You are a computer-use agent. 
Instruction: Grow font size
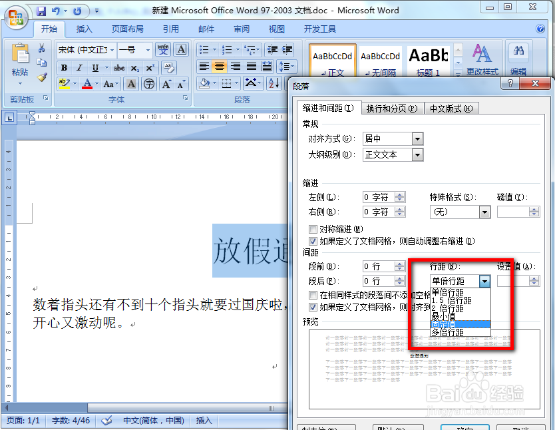click(x=166, y=84)
